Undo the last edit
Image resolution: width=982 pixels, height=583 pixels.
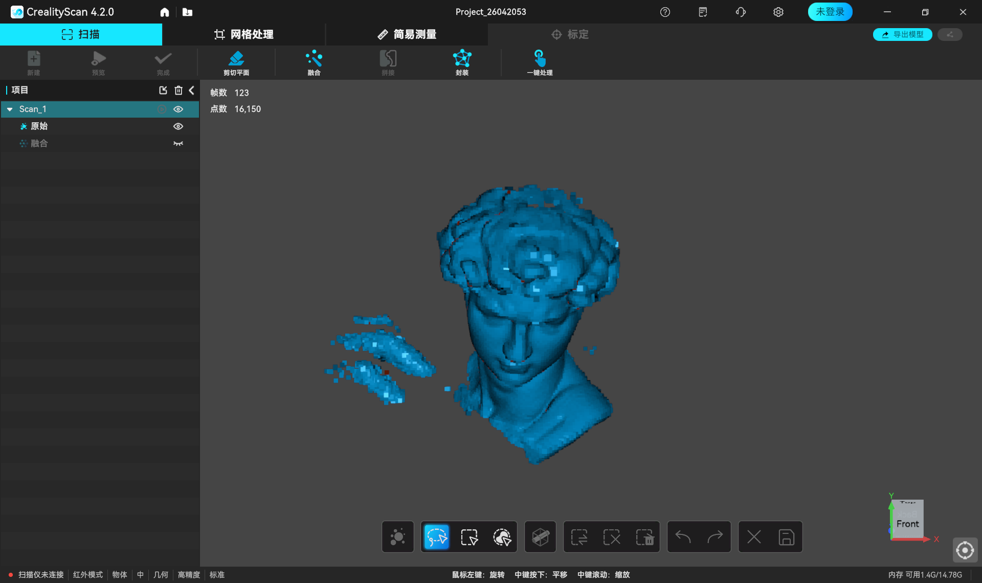[683, 537]
